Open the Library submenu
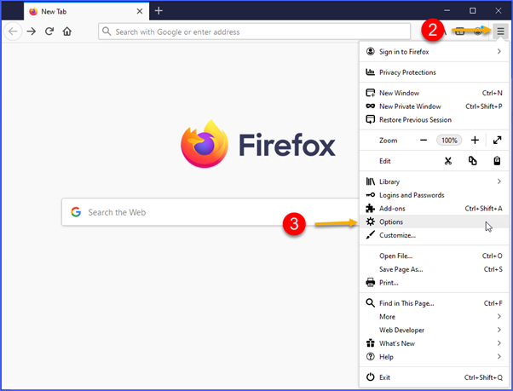This screenshot has width=513, height=391. 434,181
